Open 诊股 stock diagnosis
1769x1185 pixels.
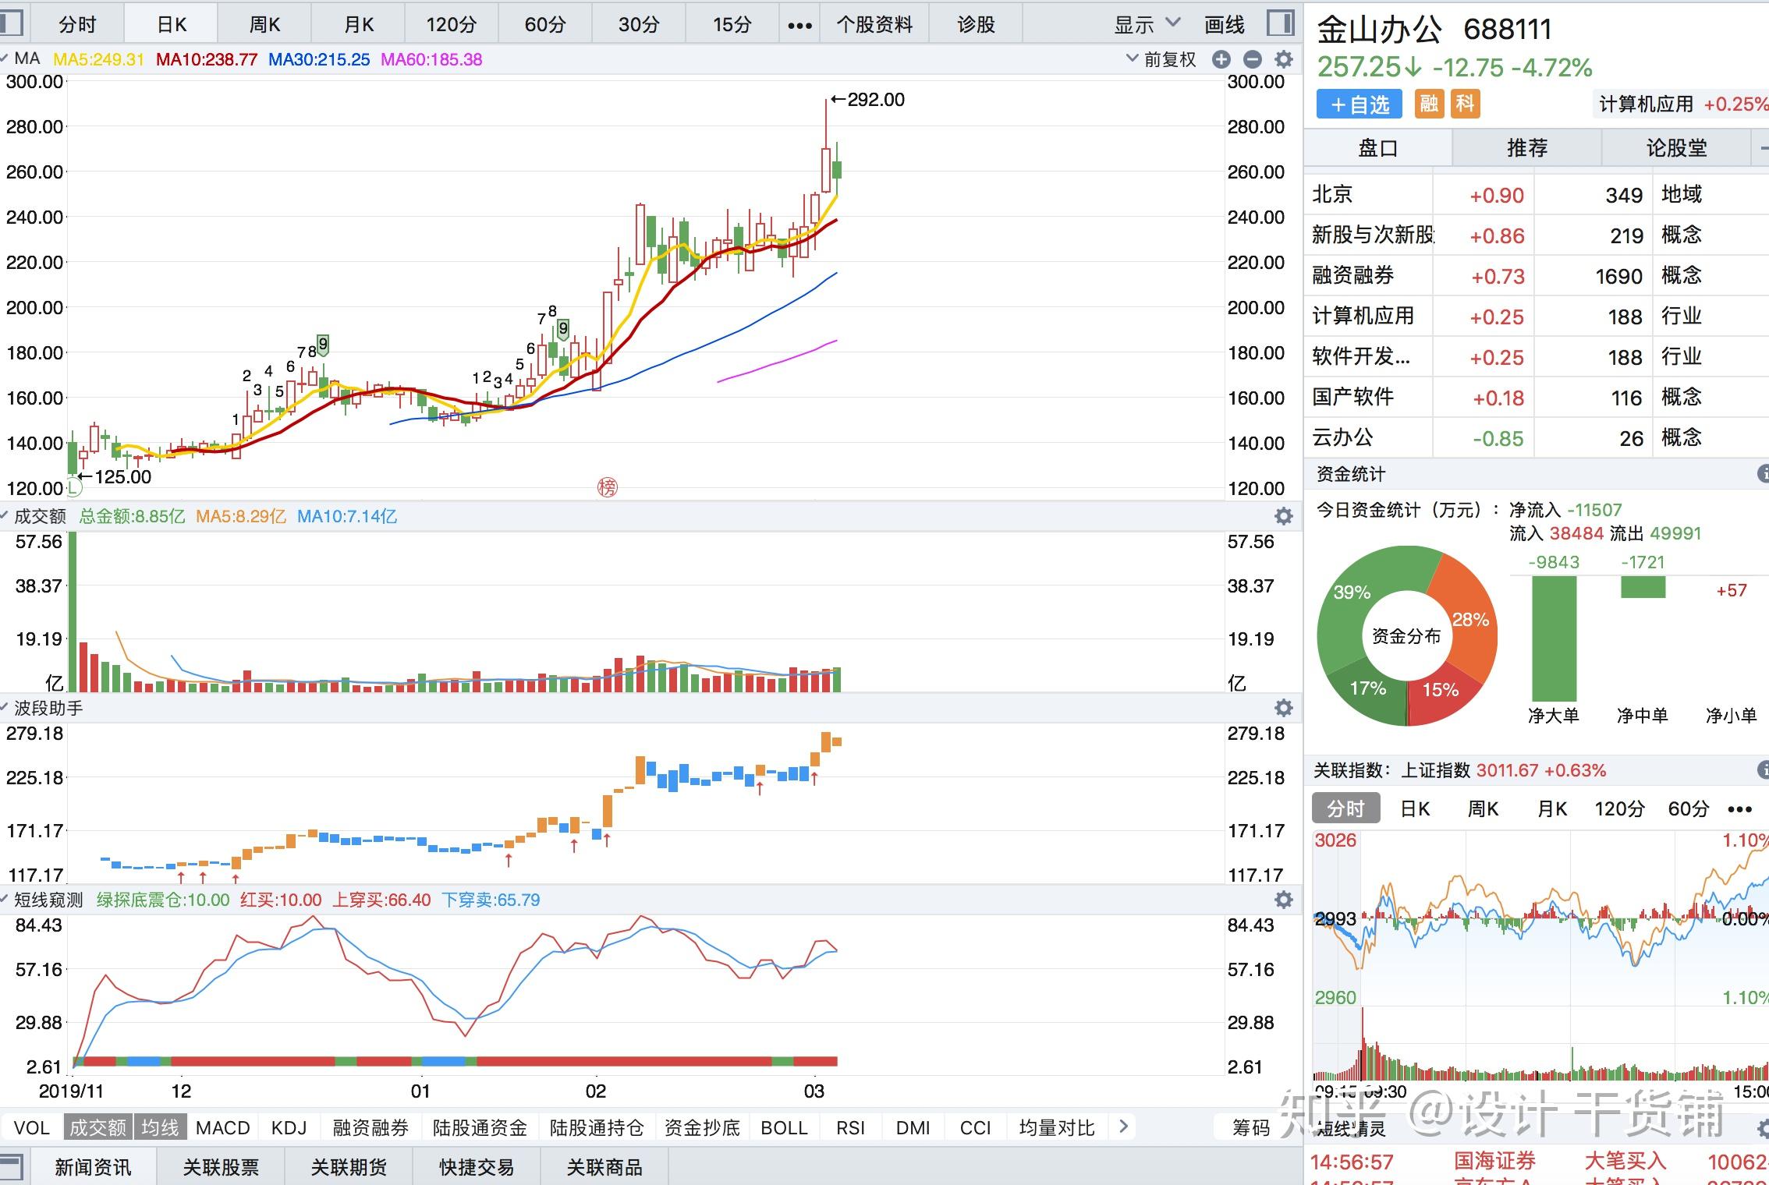coord(976,25)
